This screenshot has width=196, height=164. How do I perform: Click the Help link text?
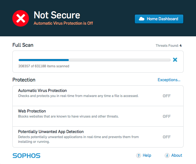147,155
